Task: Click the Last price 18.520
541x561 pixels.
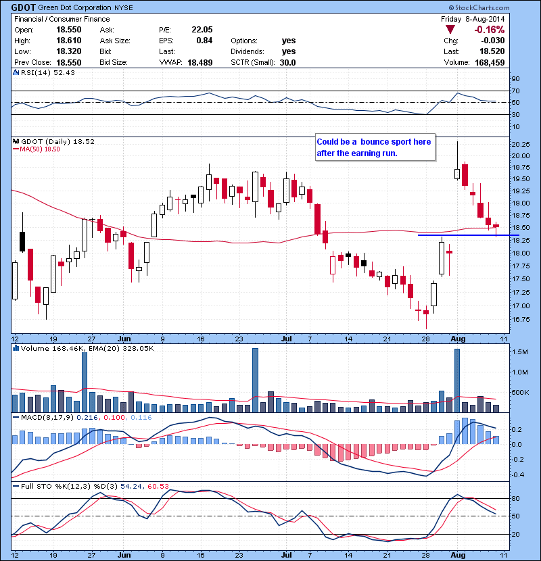Action: point(492,51)
